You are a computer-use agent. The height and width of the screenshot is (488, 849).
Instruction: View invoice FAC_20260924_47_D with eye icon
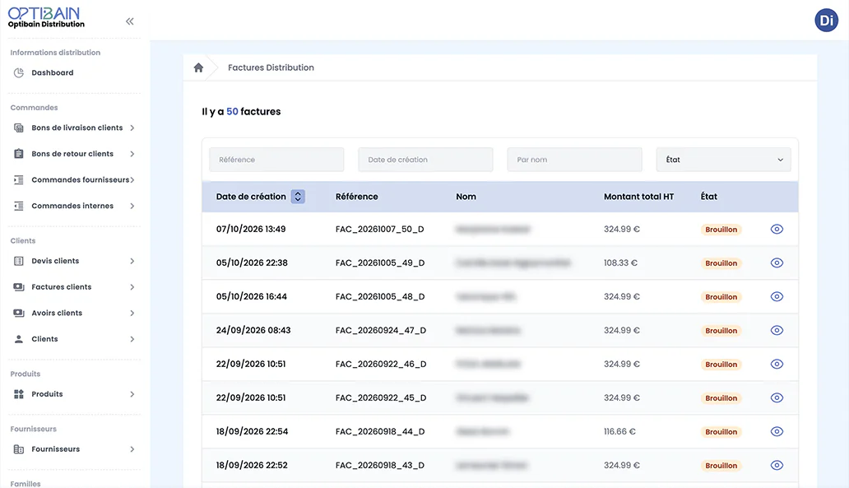click(x=777, y=330)
